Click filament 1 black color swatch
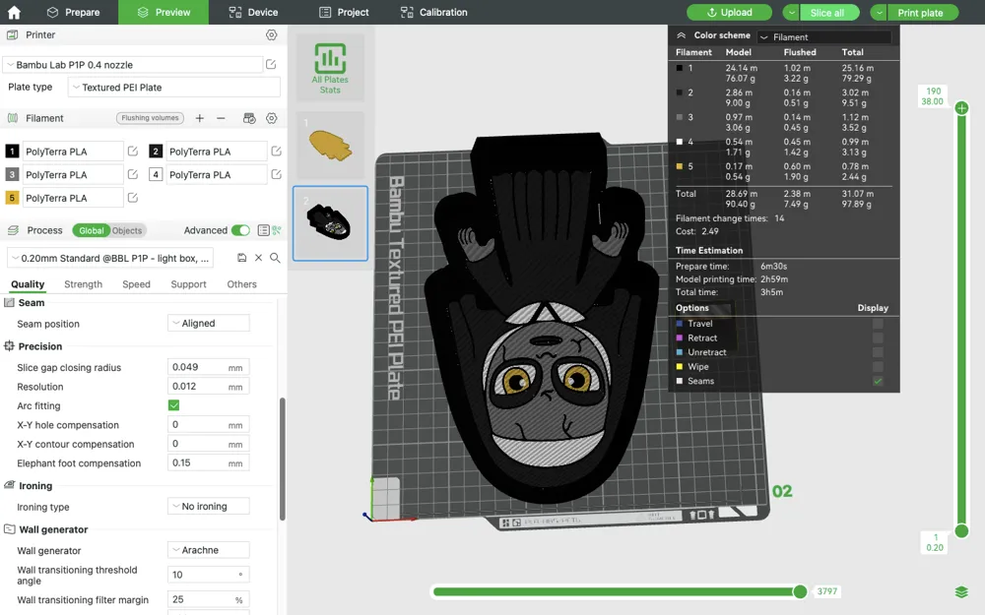 click(12, 152)
